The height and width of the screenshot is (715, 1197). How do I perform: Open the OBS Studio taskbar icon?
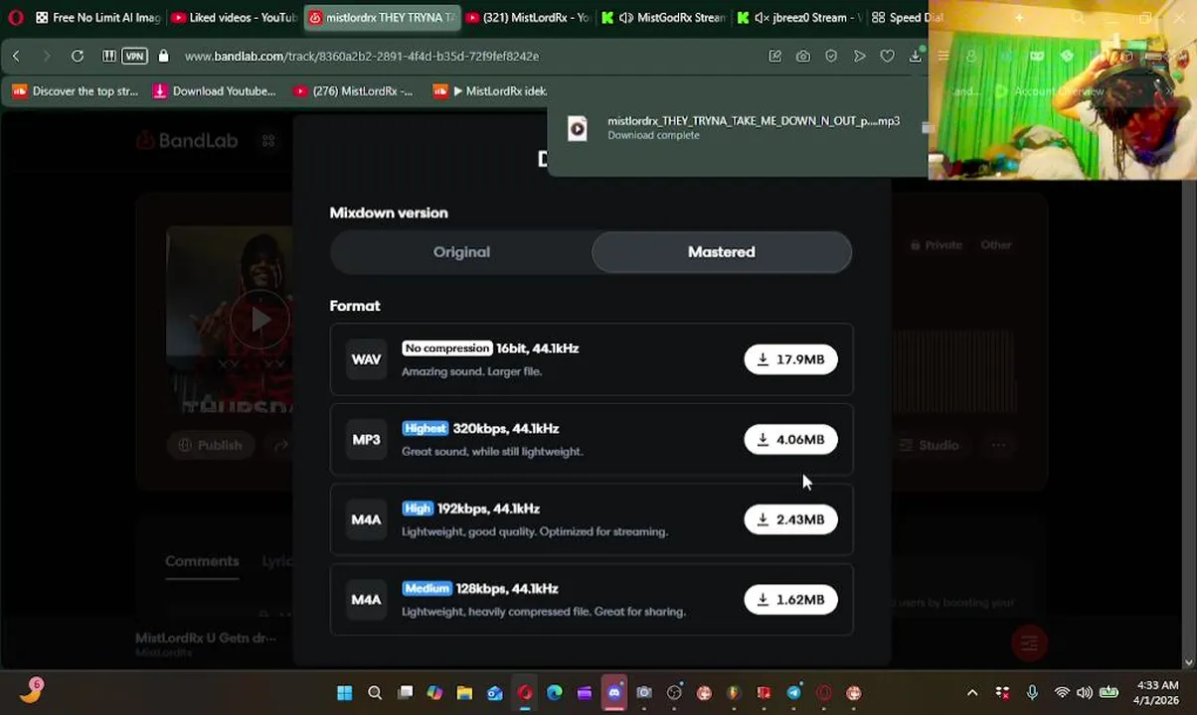(x=674, y=693)
